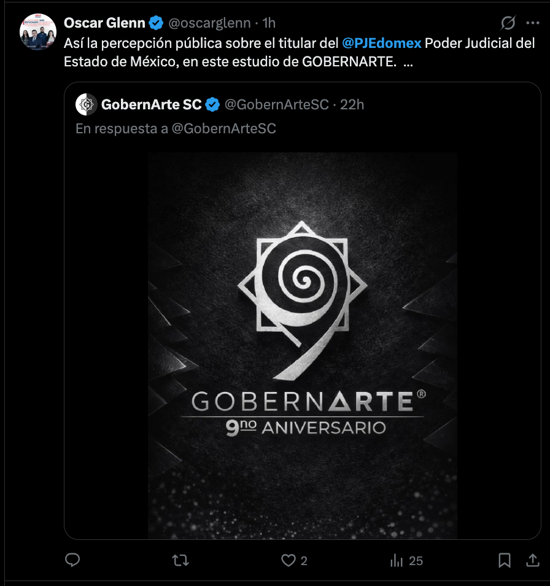
Task: Open the three-dot More menu
Action: [532, 23]
